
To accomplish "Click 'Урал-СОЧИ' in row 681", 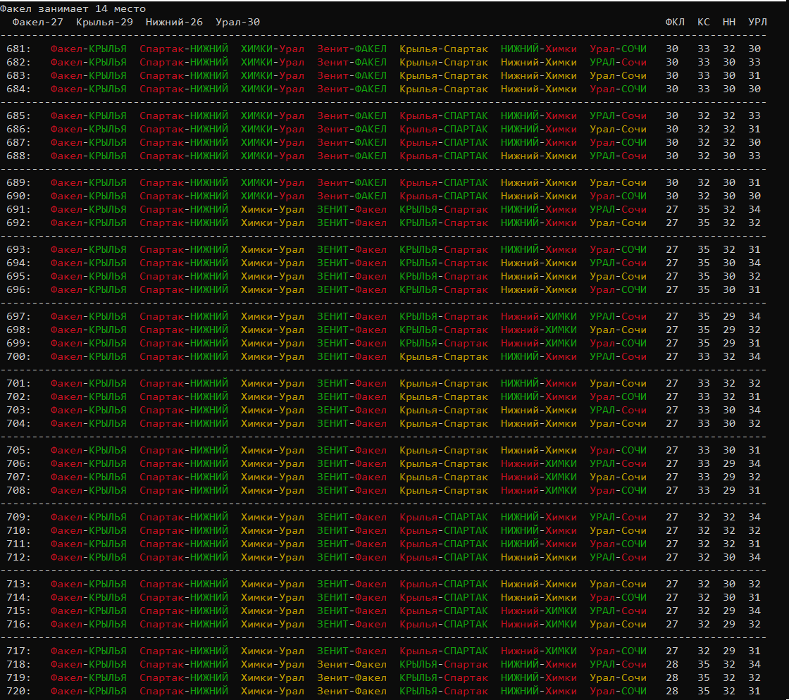I will [618, 49].
